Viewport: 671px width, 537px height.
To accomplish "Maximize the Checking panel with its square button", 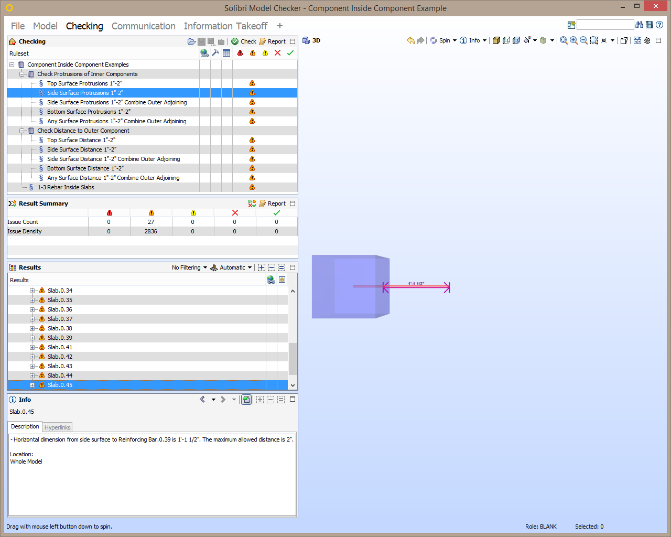I will coord(293,41).
